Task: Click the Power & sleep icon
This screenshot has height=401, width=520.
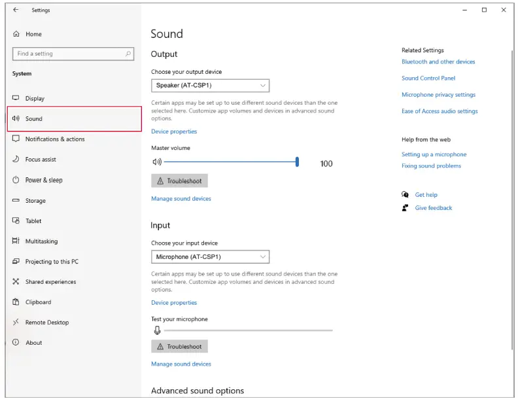Action: tap(16, 180)
